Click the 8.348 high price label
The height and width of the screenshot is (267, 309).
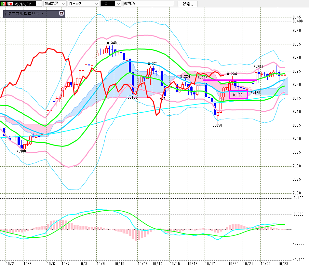point(112,43)
